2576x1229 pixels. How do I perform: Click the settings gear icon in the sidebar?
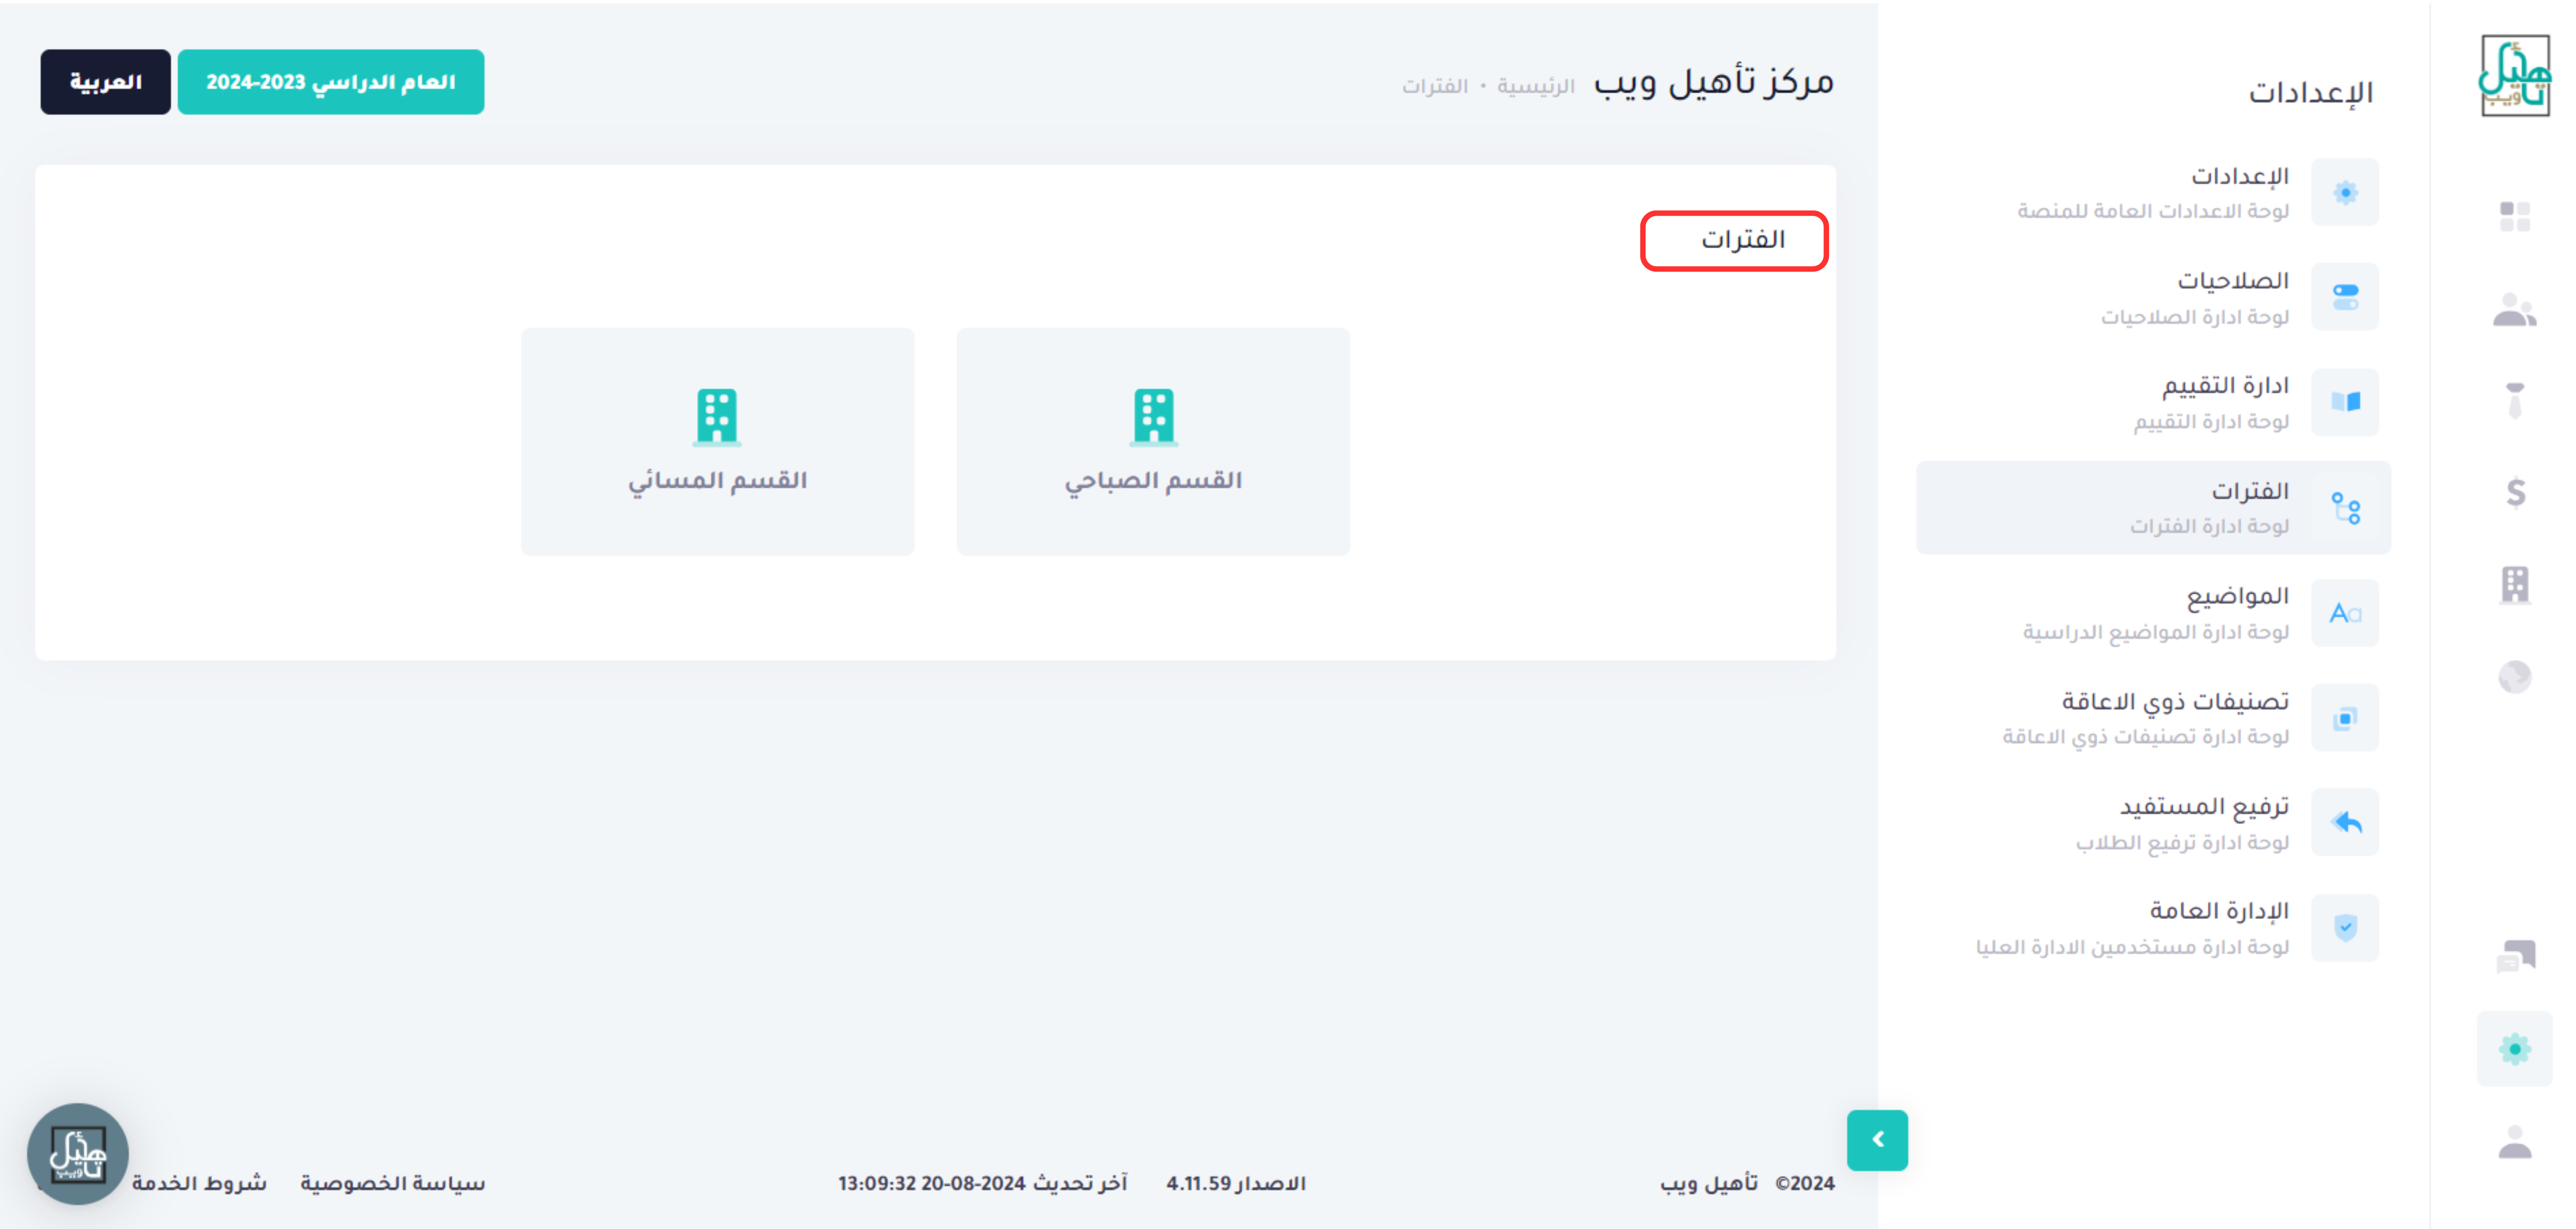[2514, 1048]
